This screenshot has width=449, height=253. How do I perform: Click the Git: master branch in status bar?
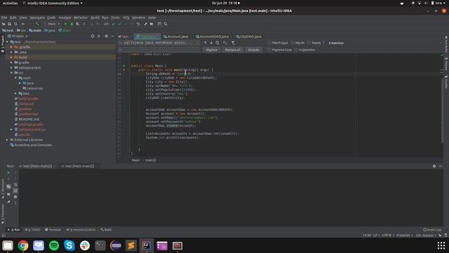coord(425,235)
